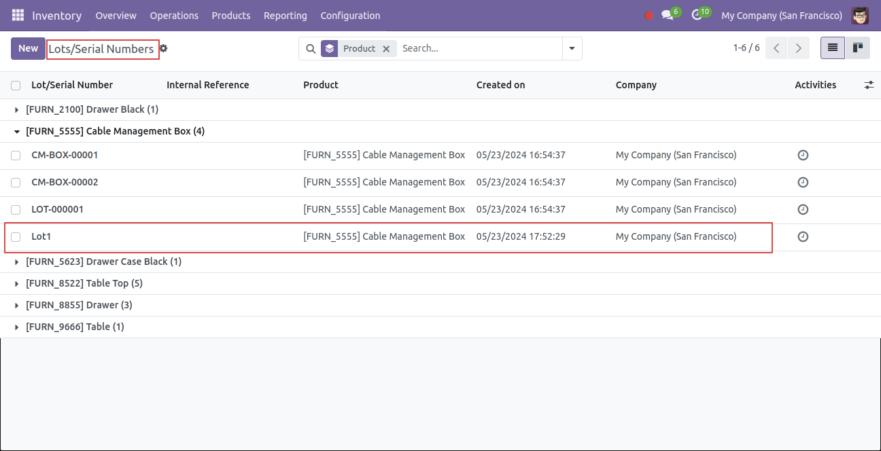Sort by Product column header

click(321, 85)
